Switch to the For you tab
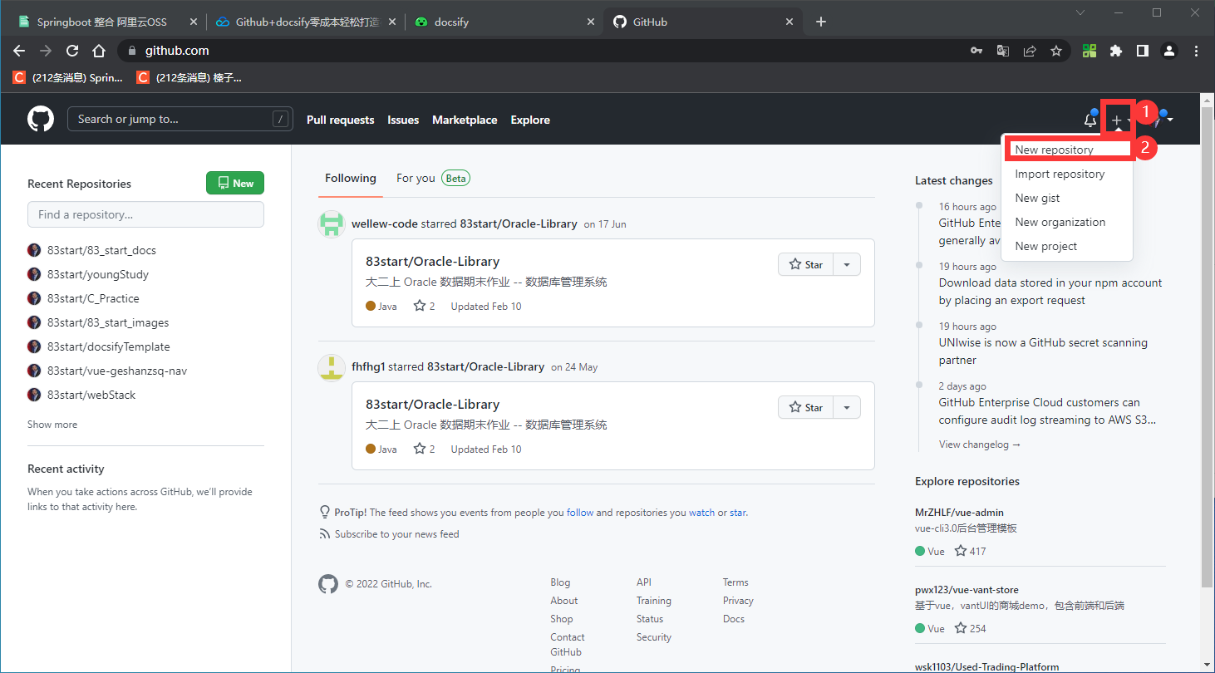Viewport: 1215px width, 673px height. click(x=433, y=178)
